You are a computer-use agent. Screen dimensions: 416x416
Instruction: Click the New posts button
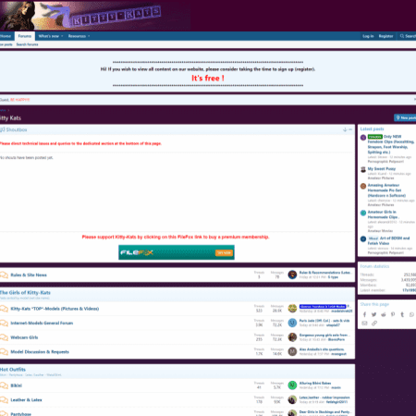pyautogui.click(x=405, y=117)
